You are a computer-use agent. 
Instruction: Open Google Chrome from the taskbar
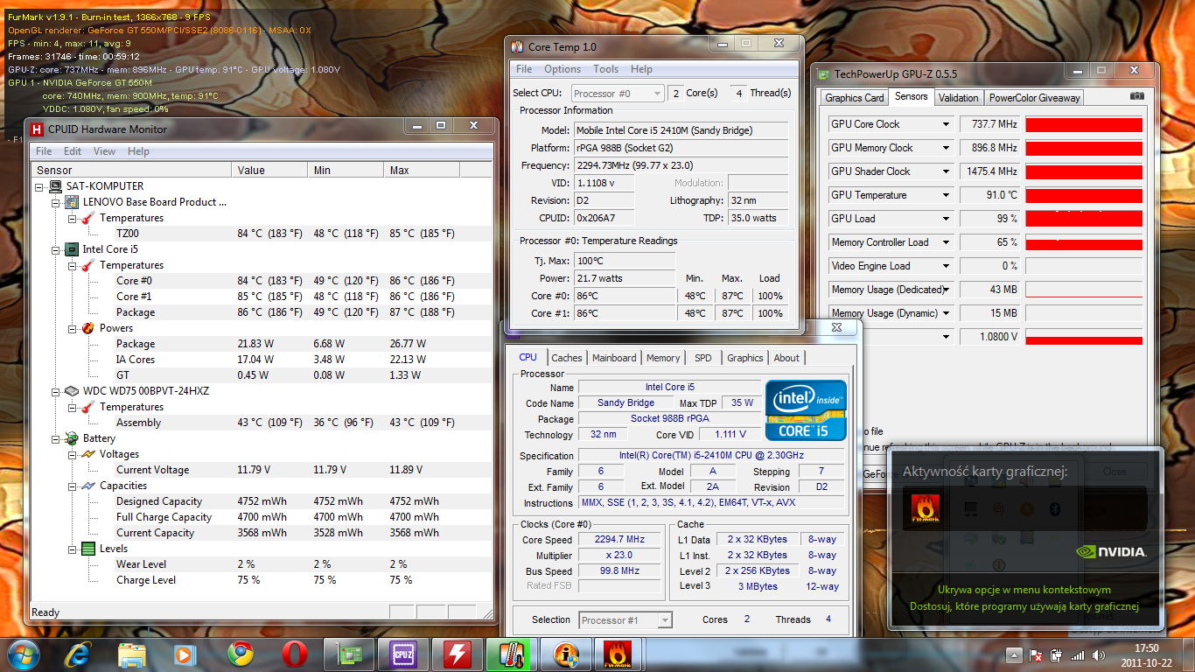click(241, 654)
